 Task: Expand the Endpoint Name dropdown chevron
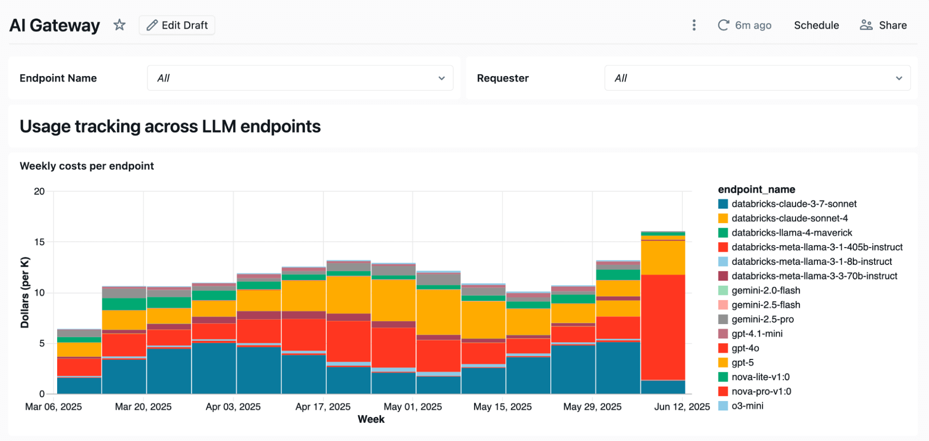[441, 78]
